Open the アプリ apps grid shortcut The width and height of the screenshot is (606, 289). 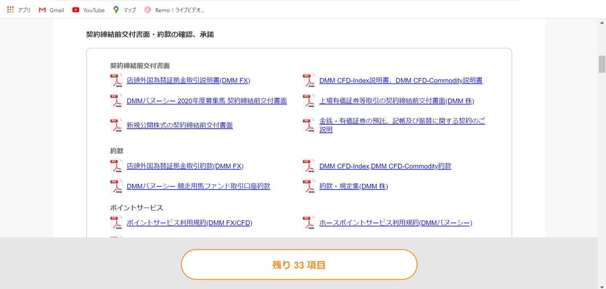click(19, 10)
